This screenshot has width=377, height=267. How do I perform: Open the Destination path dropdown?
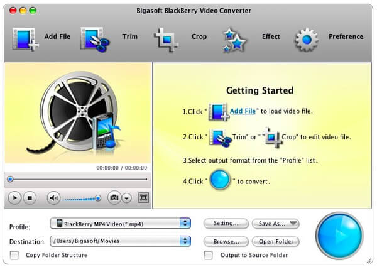click(x=121, y=241)
